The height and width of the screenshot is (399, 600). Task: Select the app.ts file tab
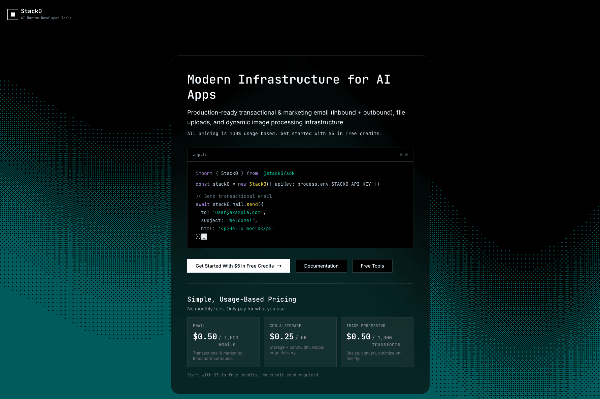click(x=200, y=155)
